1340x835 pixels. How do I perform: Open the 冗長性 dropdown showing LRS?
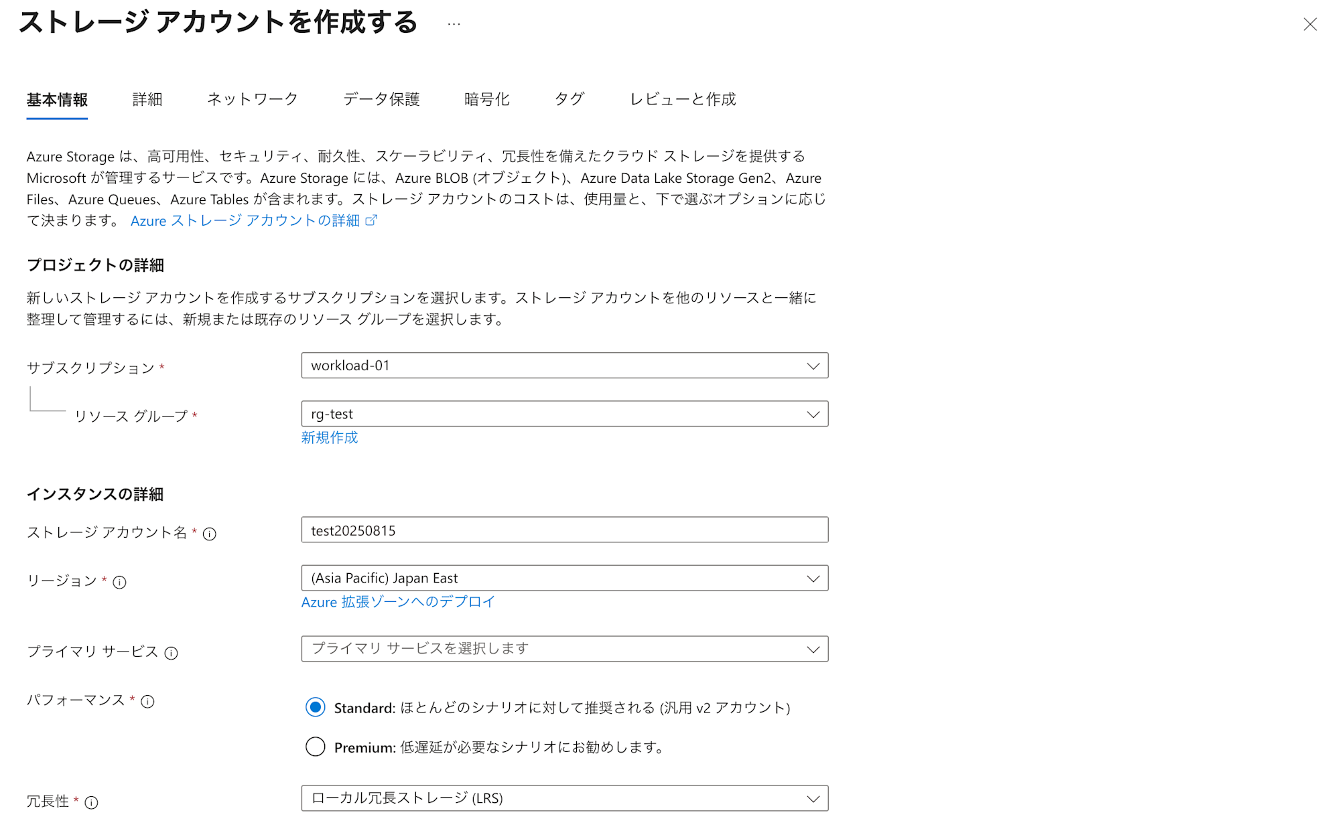click(x=565, y=798)
